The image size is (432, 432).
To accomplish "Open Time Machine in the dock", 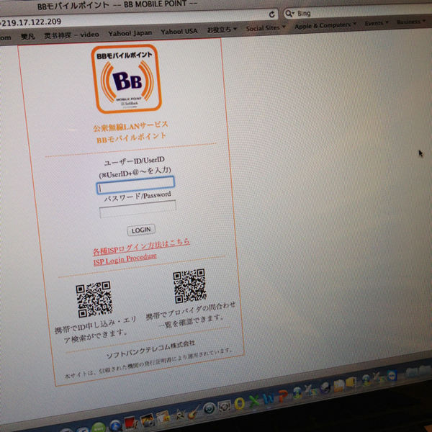I will pos(209,409).
